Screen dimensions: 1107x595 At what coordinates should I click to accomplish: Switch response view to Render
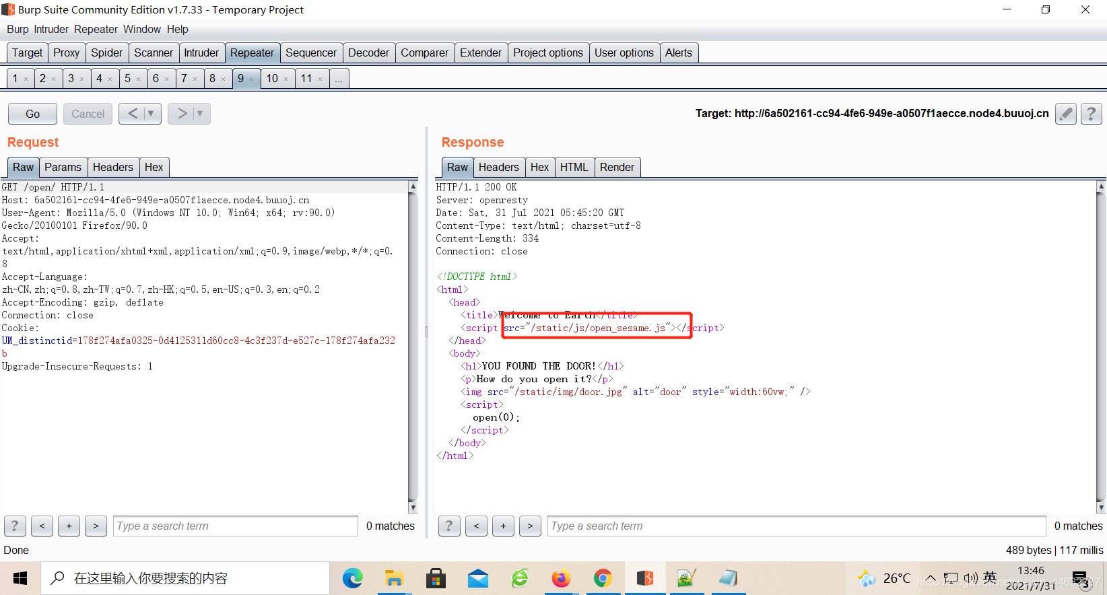[617, 167]
